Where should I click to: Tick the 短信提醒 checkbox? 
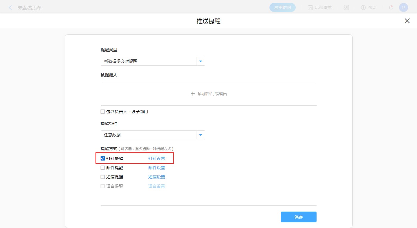(x=103, y=177)
